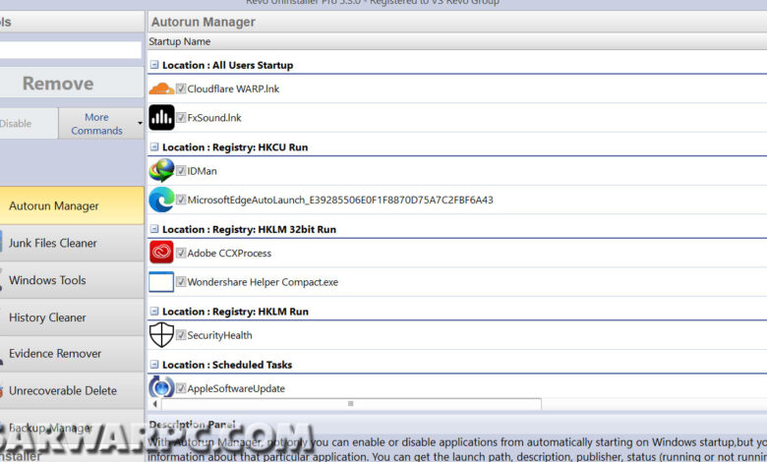Viewport: 767px width, 462px height.
Task: Select the SecurityHealth entry text
Action: click(x=219, y=335)
